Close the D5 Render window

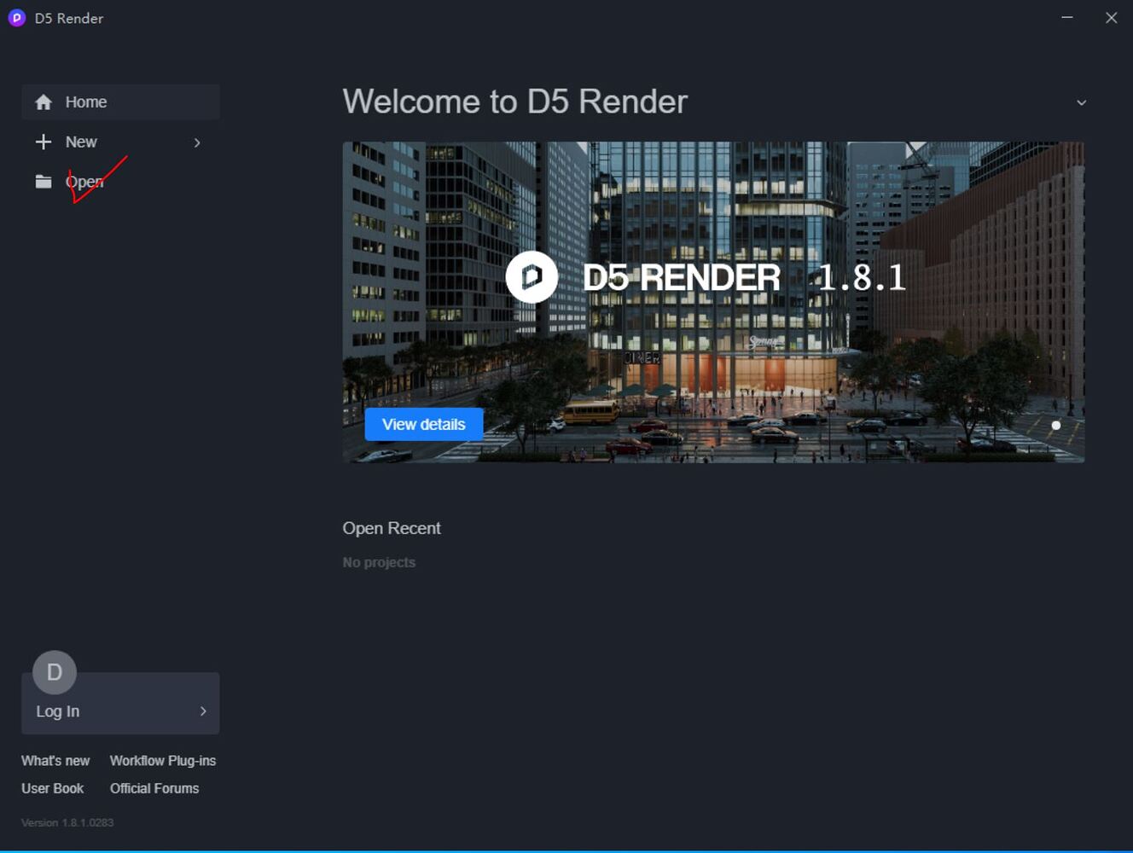(x=1111, y=17)
